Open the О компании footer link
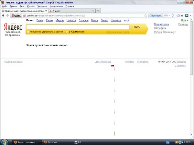The width and height of the screenshot is (194, 145). tap(180, 66)
